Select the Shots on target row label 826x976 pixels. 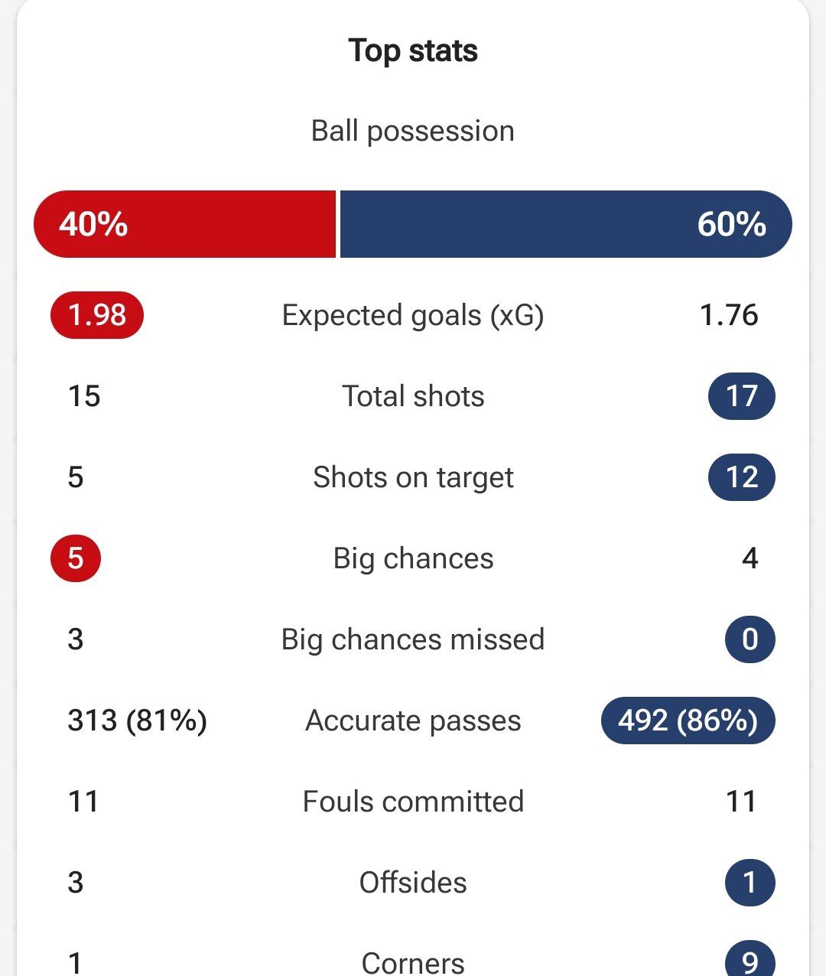(x=413, y=478)
